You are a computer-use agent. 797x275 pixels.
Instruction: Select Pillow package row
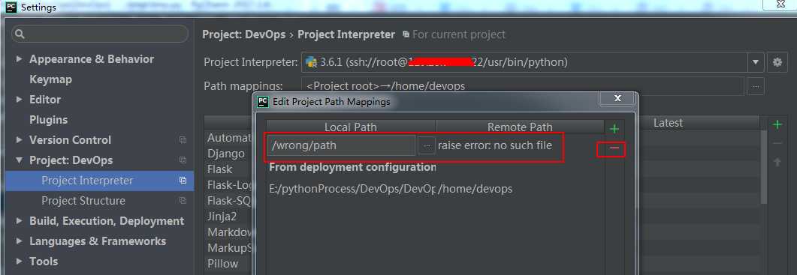pyautogui.click(x=222, y=263)
